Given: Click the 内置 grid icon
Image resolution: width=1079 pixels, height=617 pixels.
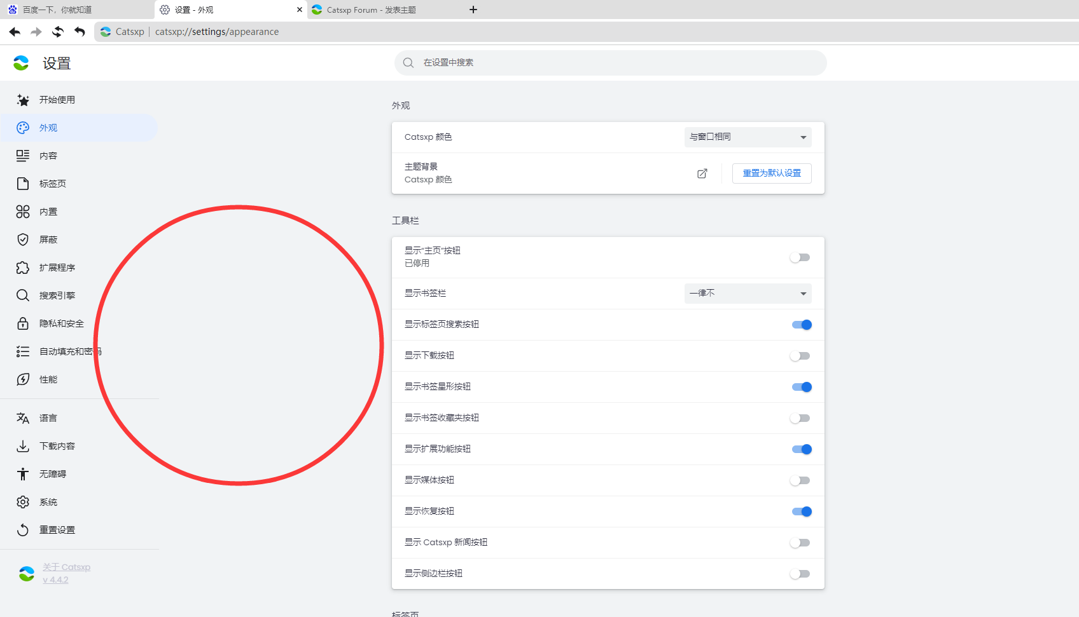Looking at the screenshot, I should pyautogui.click(x=23, y=212).
